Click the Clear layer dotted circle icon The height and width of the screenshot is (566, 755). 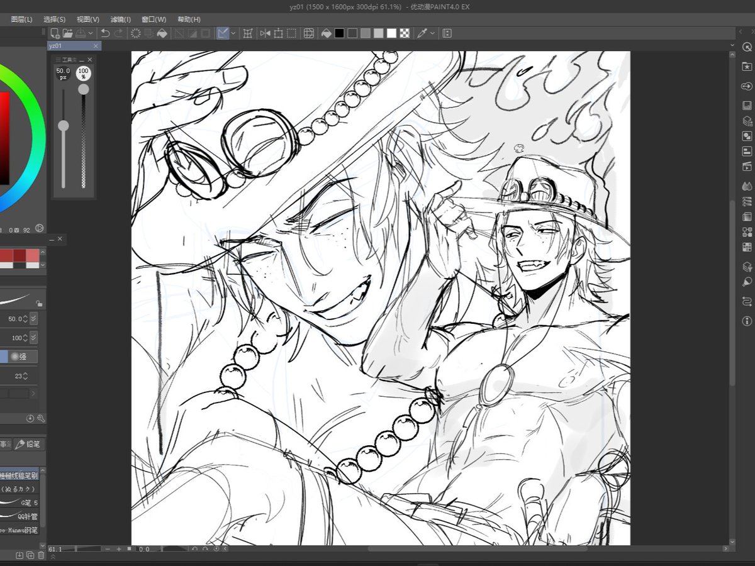tap(136, 33)
